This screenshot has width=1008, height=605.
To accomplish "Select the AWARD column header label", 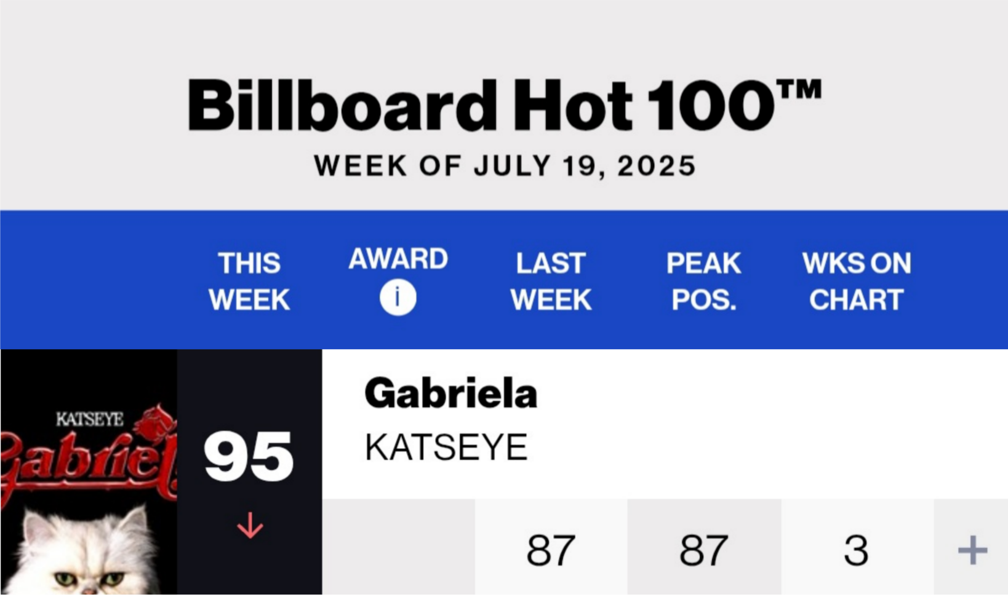I will click(398, 259).
